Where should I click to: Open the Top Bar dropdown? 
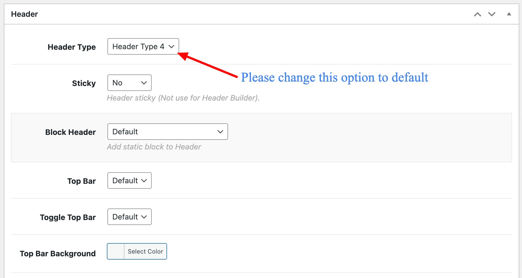(x=129, y=181)
